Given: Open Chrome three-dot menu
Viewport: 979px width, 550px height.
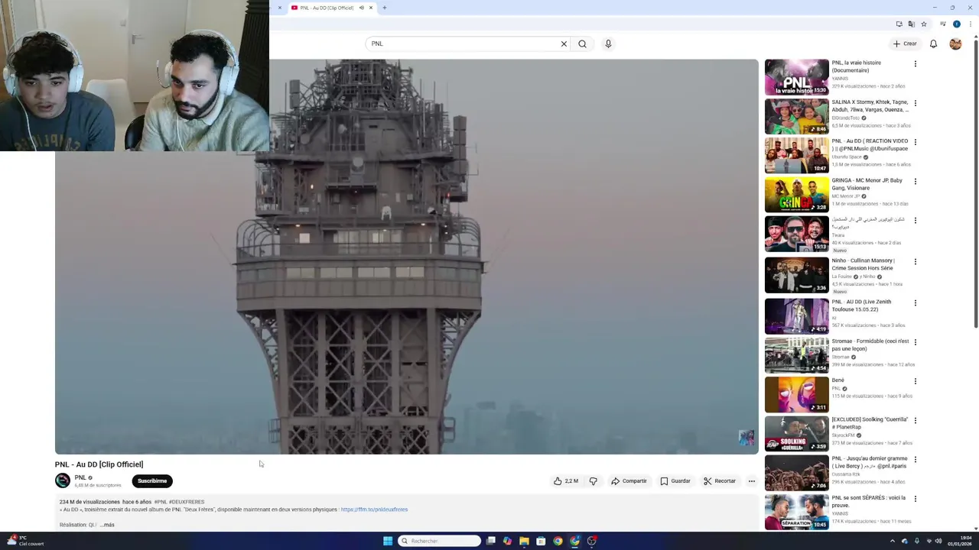Looking at the screenshot, I should [x=969, y=24].
